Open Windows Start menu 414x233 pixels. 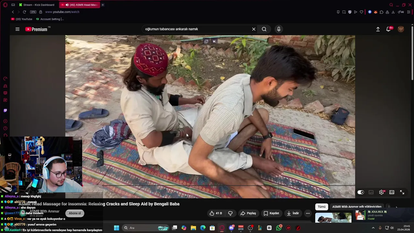tap(116, 228)
